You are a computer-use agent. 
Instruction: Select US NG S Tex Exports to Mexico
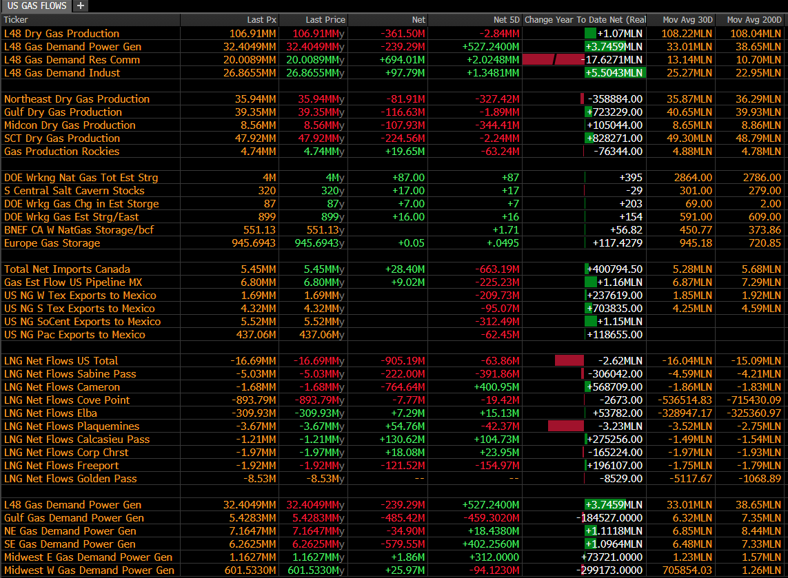pos(79,309)
